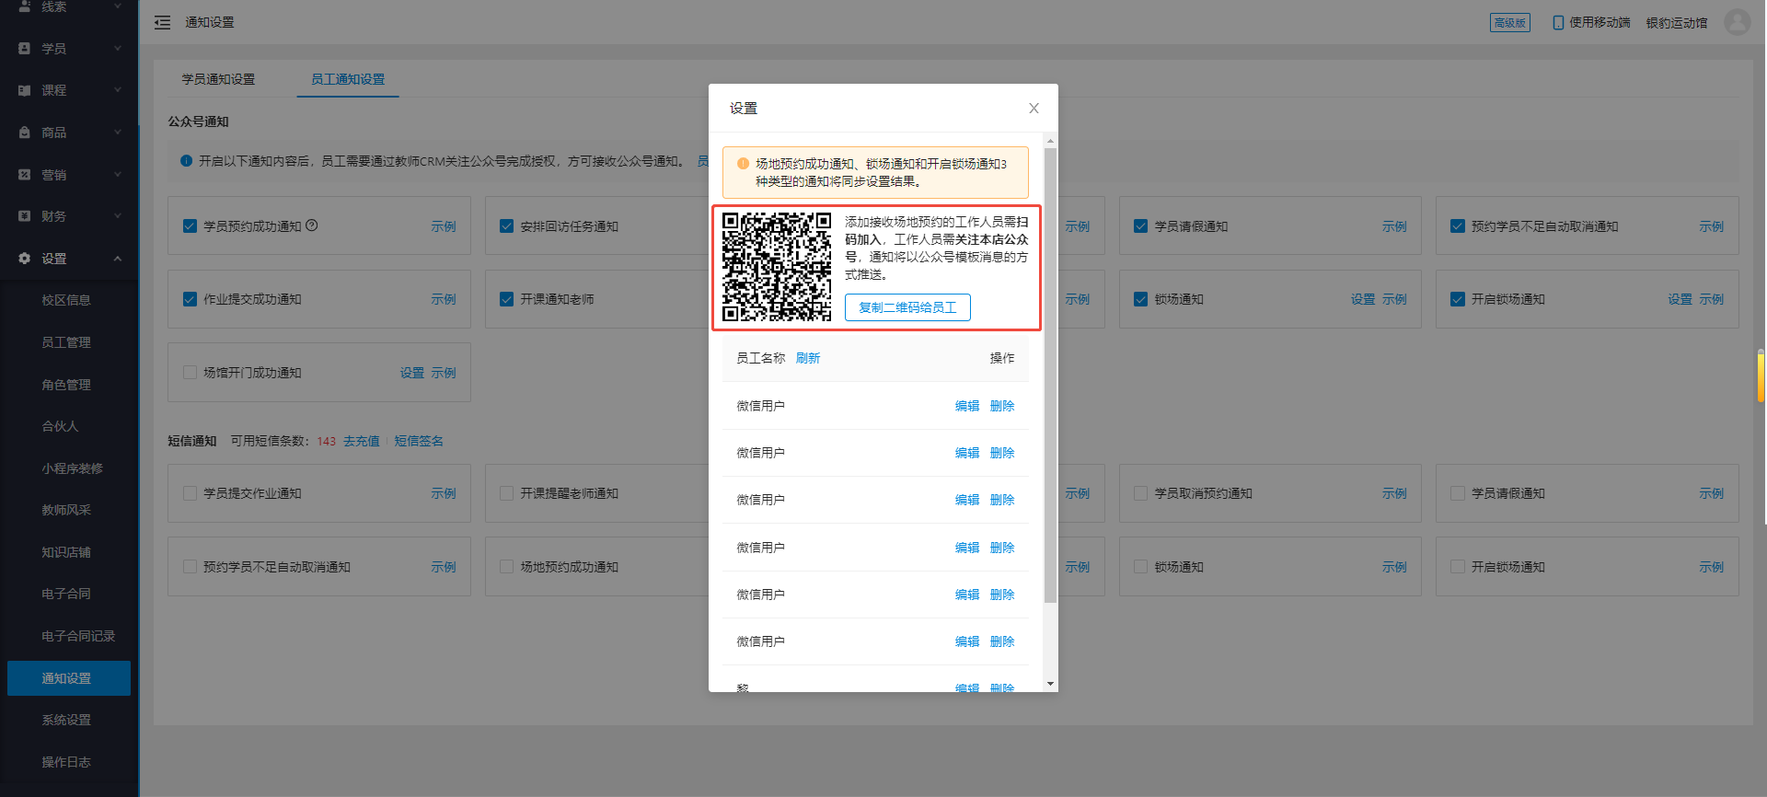Click 删除 for first 微信用户 row
The height and width of the screenshot is (797, 1767).
(1002, 406)
